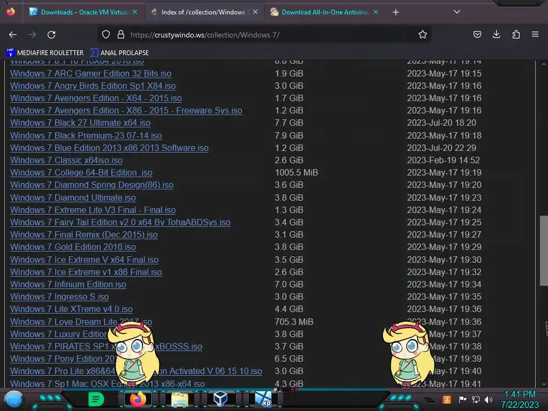Viewport: 548px width, 411px height.
Task: Open the Extensions puzzle icon
Action: [x=516, y=35]
